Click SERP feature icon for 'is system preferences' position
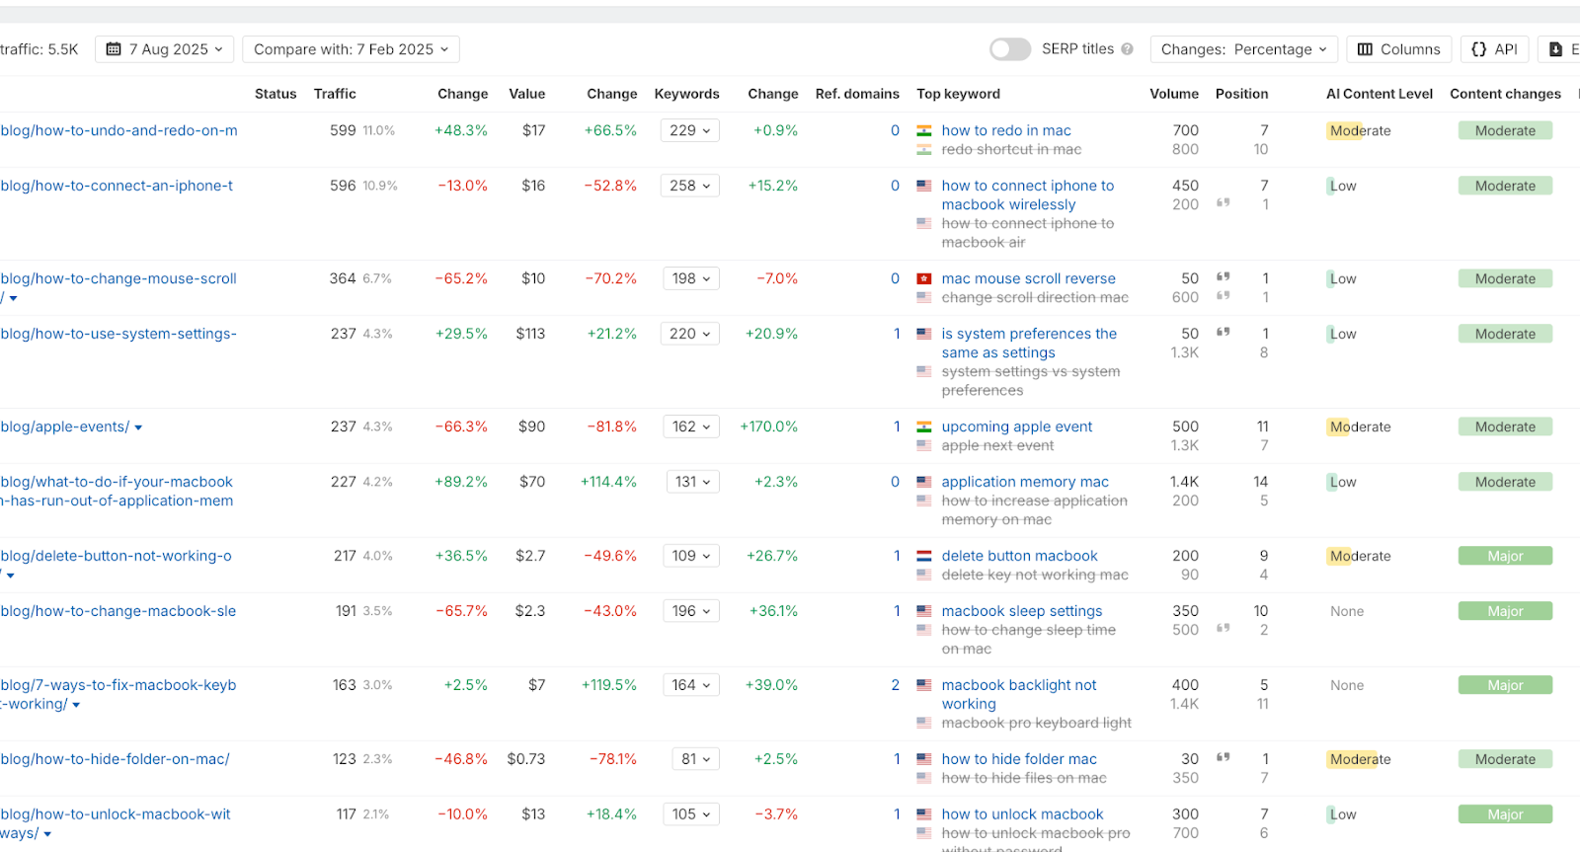1580x852 pixels. [x=1223, y=332]
